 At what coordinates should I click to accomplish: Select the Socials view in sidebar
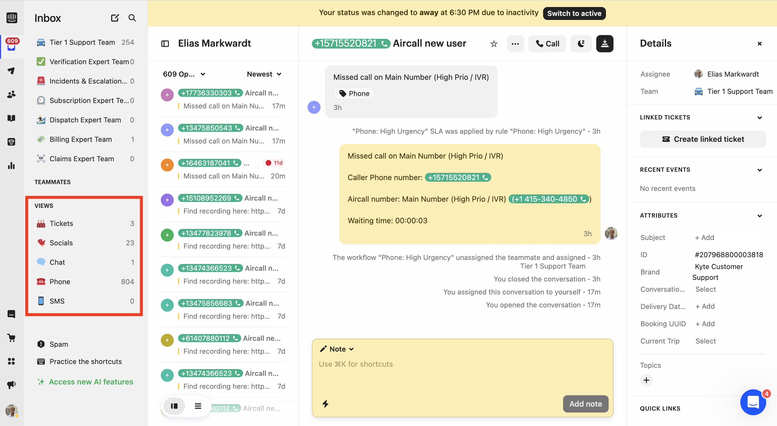pyautogui.click(x=62, y=243)
